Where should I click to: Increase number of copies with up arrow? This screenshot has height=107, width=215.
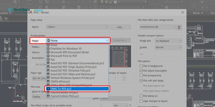click(124, 77)
